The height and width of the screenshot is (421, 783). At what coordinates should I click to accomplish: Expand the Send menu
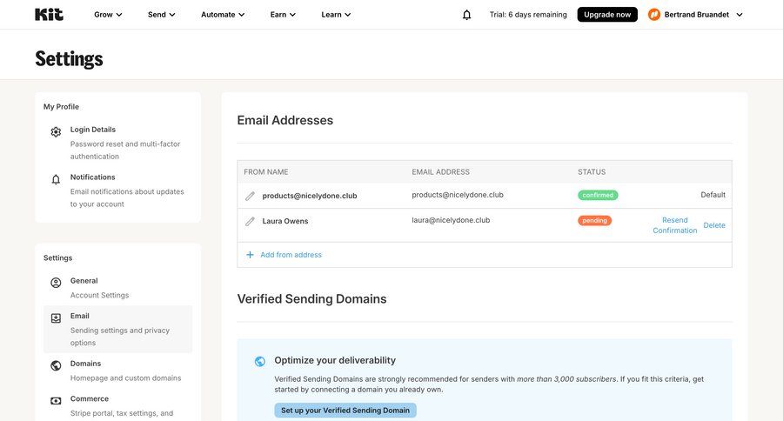[x=161, y=15]
